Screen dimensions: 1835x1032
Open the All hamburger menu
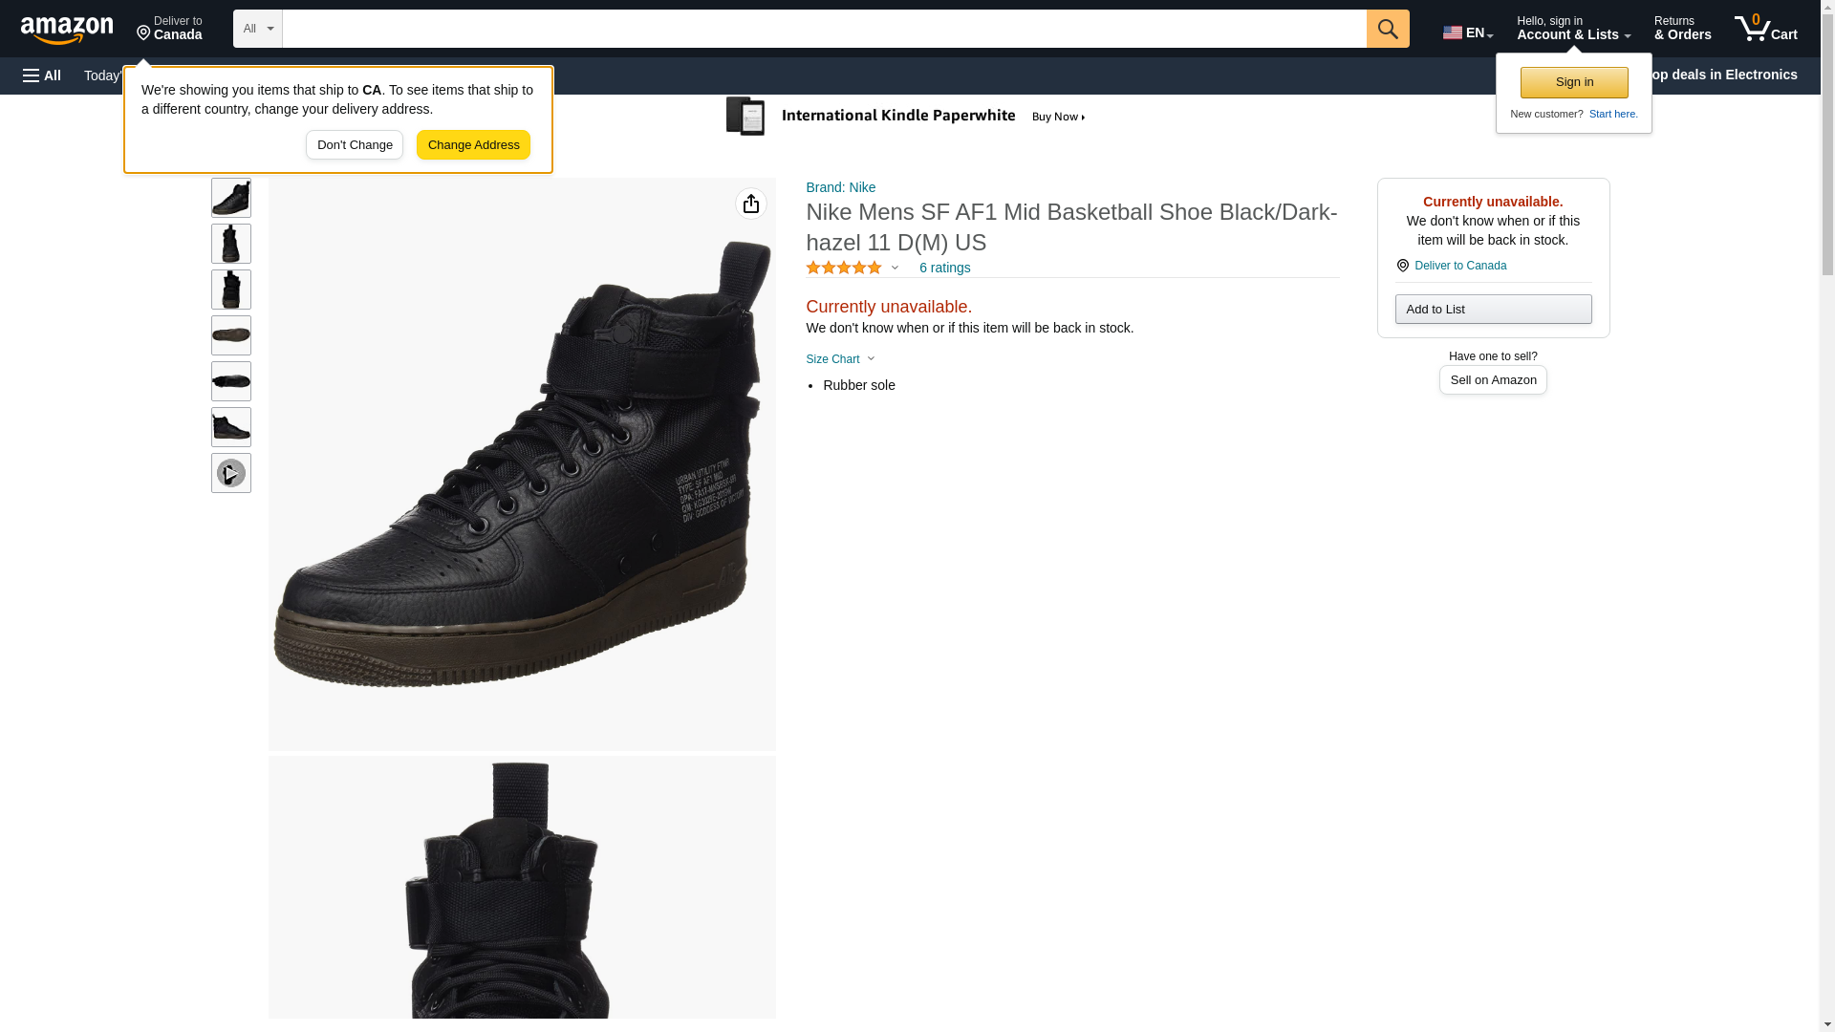click(x=42, y=75)
